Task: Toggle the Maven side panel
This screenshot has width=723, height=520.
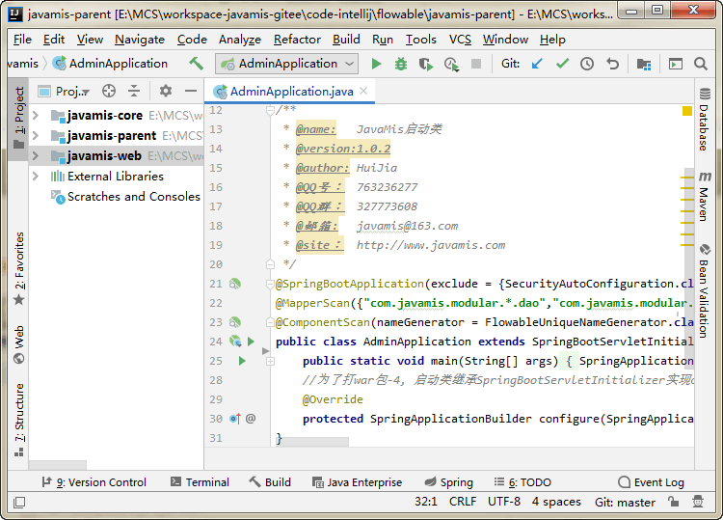Action: (704, 196)
